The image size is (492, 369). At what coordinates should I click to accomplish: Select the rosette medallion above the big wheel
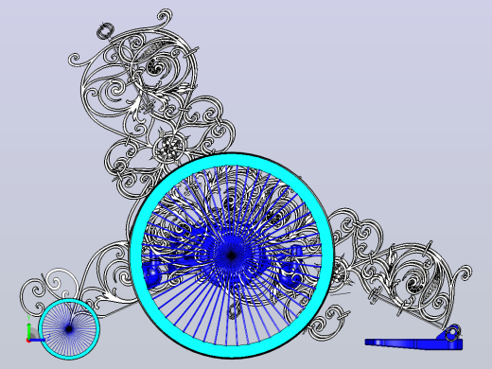[x=169, y=148]
